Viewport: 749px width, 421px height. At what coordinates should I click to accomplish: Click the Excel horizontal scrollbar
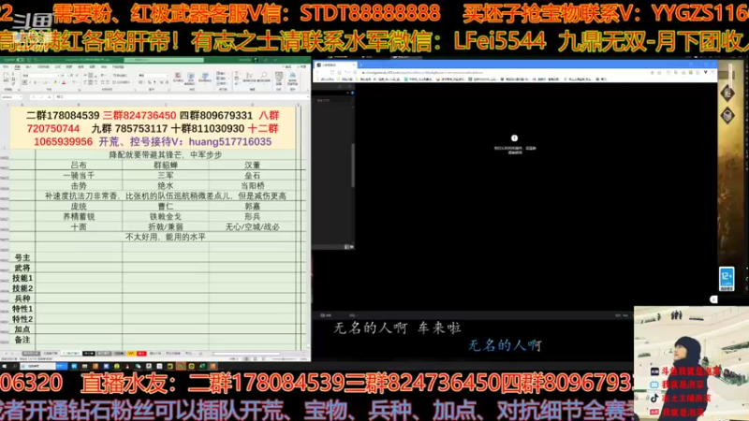[246, 354]
